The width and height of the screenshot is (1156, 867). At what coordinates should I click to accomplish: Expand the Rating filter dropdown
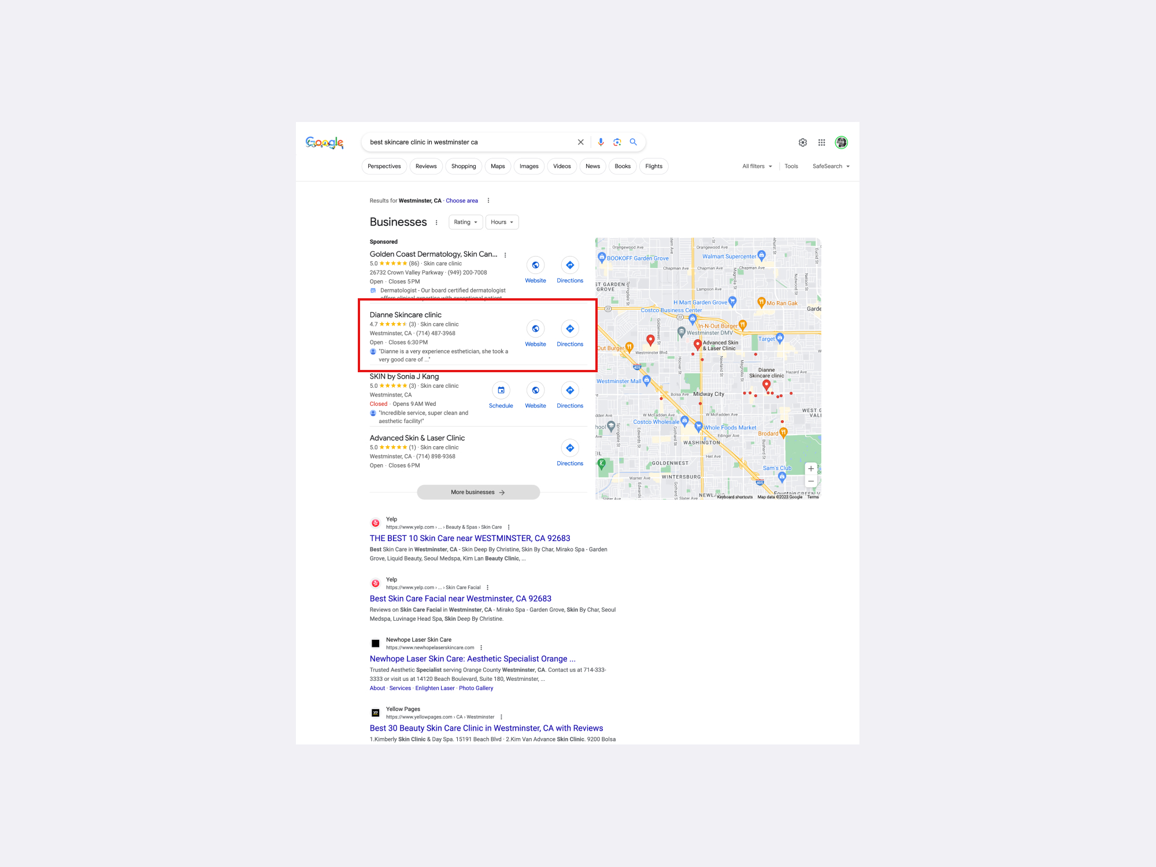(x=465, y=222)
